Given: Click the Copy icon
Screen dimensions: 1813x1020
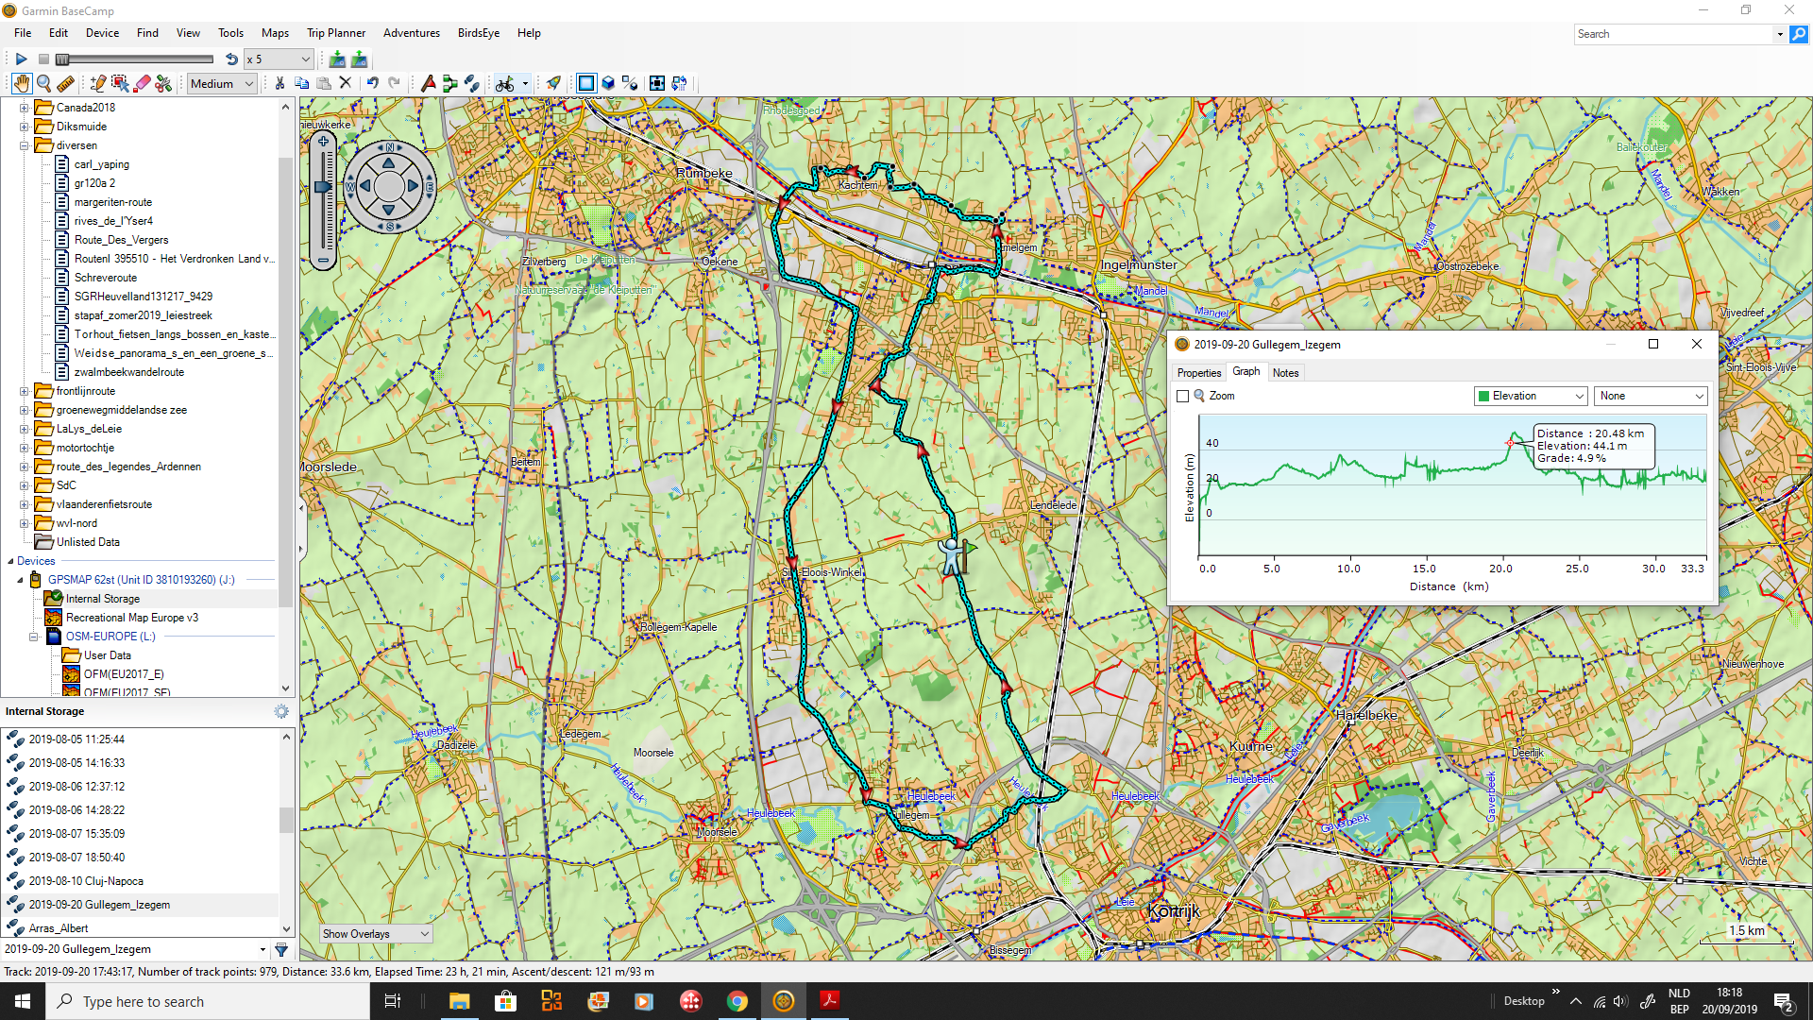Looking at the screenshot, I should [x=301, y=83].
